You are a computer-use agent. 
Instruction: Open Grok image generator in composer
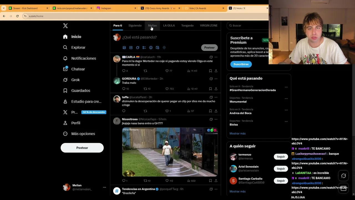click(x=138, y=47)
